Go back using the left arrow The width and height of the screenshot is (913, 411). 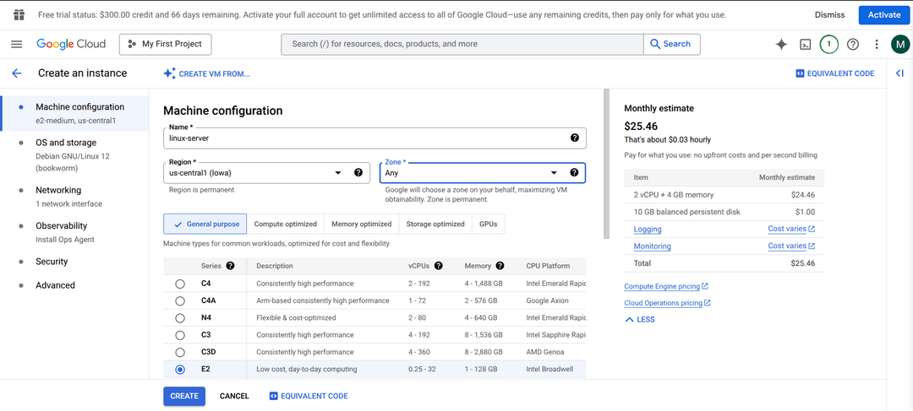tap(16, 73)
